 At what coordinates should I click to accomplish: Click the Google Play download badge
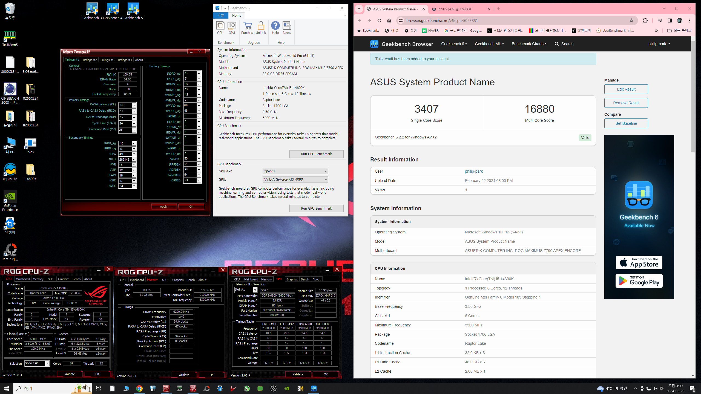(x=639, y=281)
